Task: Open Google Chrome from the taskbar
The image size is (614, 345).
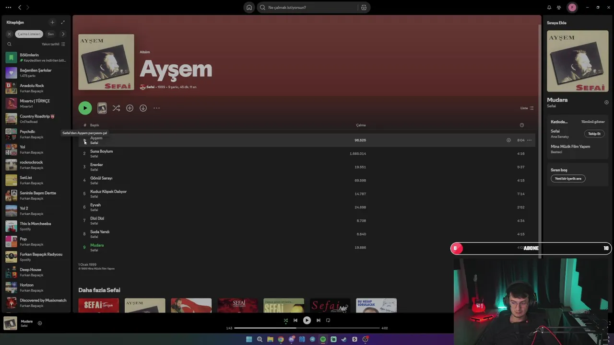Action: pos(281,339)
